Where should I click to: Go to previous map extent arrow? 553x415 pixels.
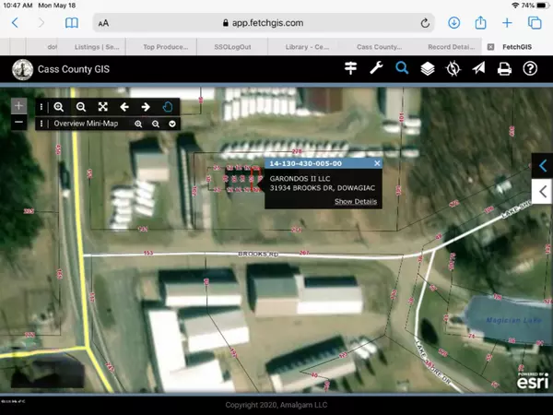124,107
